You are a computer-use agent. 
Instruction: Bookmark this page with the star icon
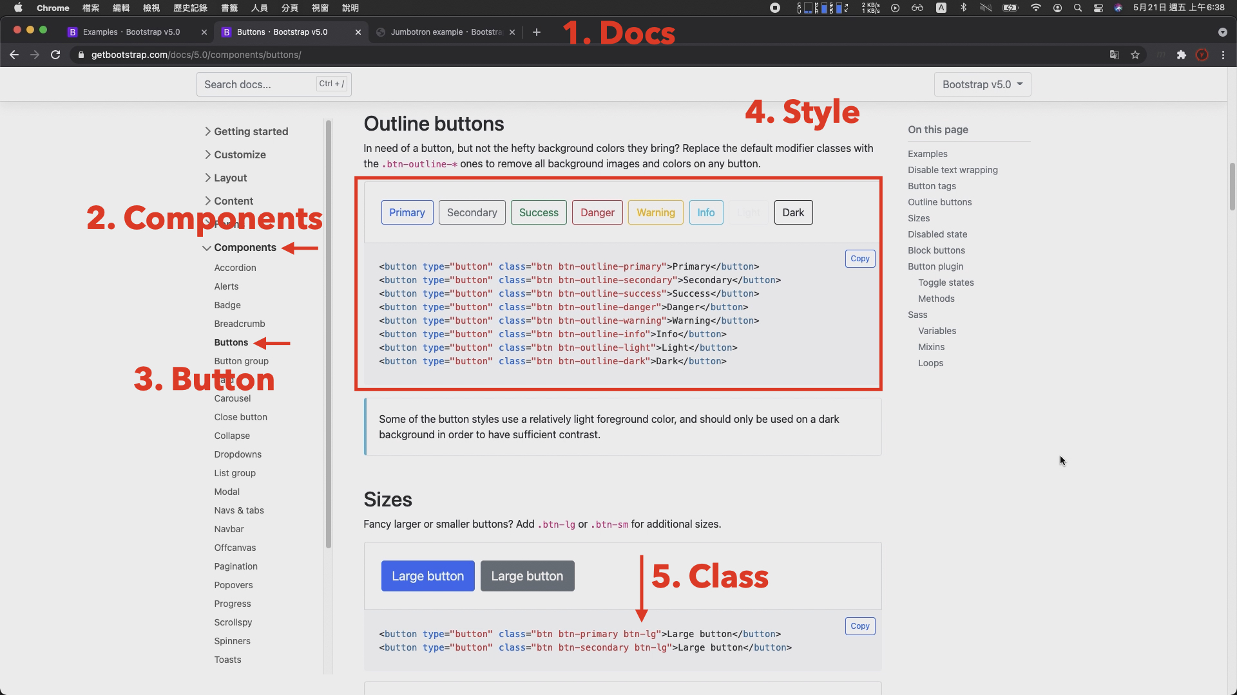1135,55
